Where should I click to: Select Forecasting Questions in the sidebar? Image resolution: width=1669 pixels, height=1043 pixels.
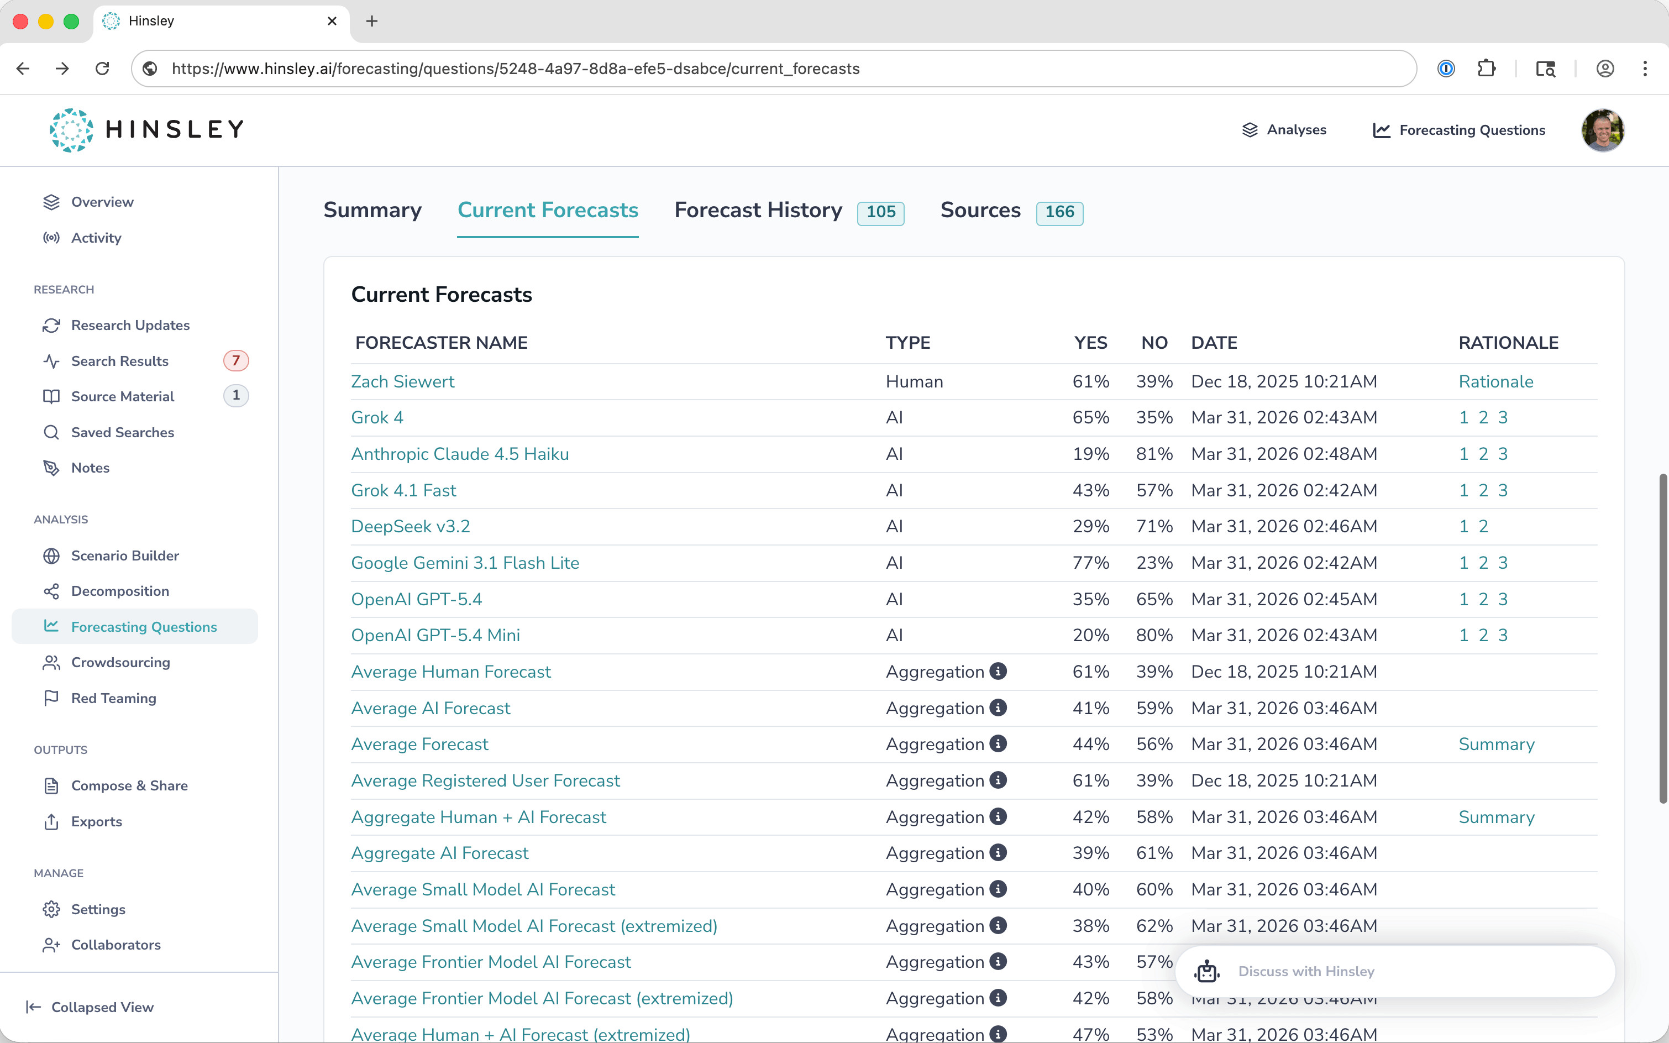click(135, 626)
